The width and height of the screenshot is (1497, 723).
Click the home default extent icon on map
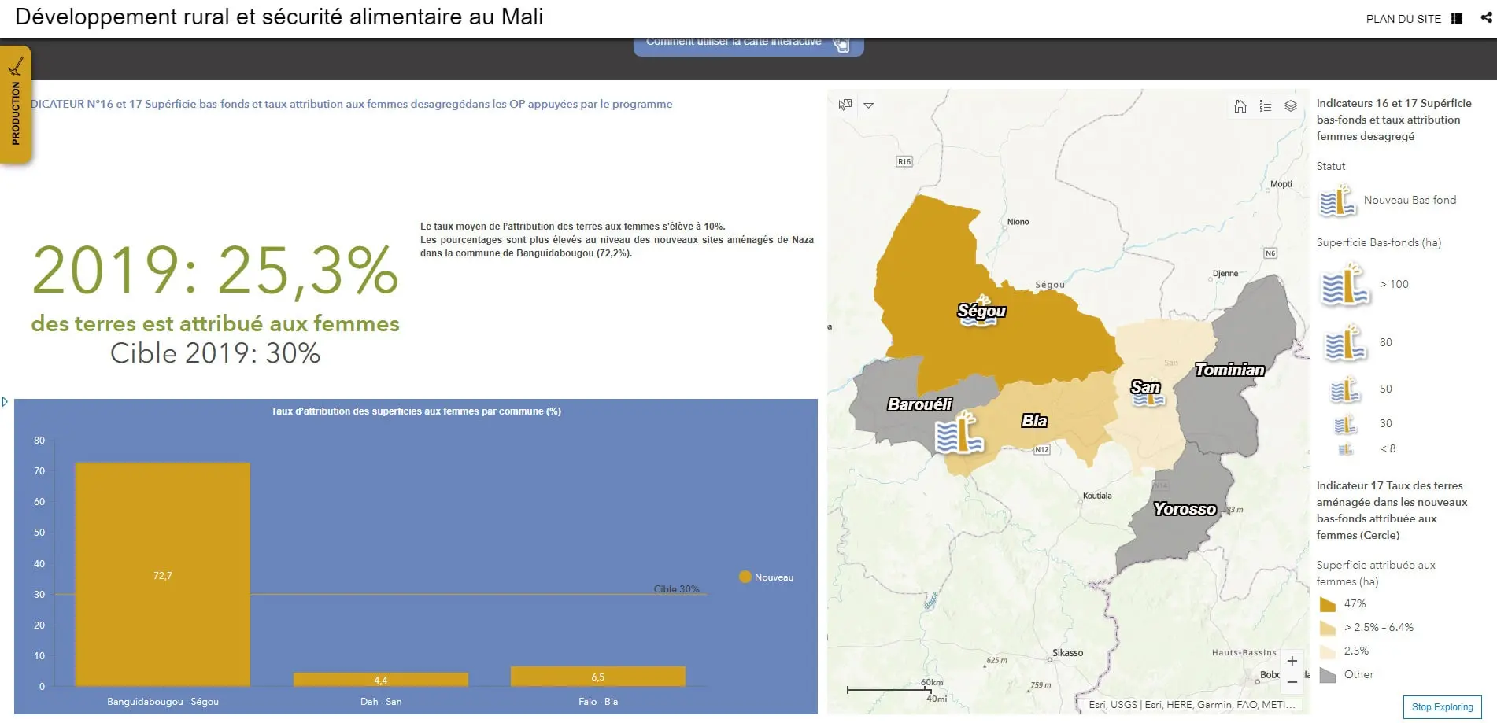pos(1240,105)
